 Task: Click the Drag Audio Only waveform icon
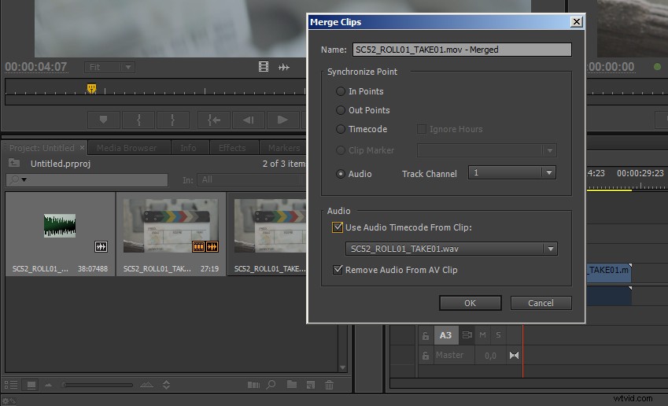click(283, 67)
